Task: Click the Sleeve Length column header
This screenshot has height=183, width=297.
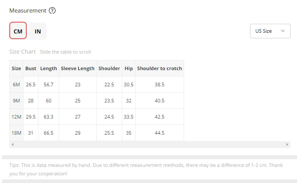Action: 78,69
